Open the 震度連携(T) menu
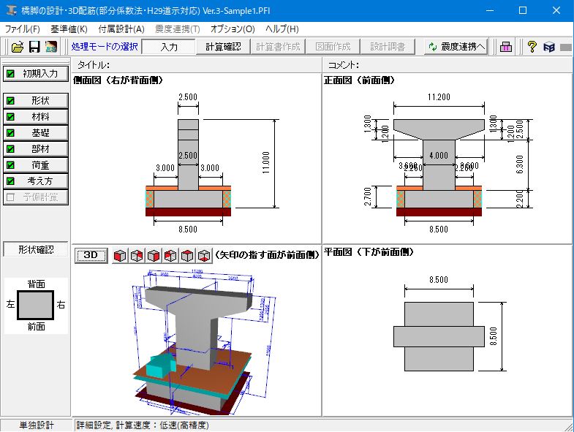The width and height of the screenshot is (574, 432). point(177,29)
